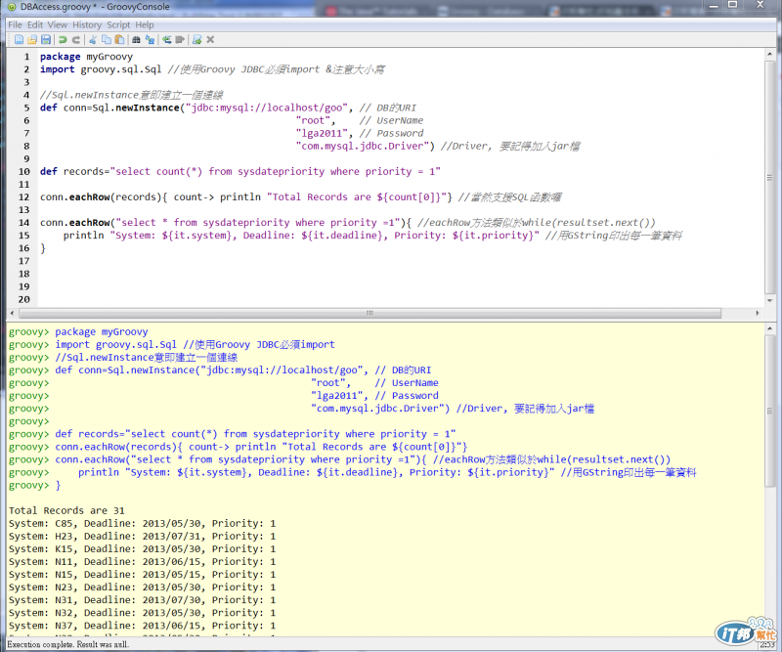Cut the selected text
This screenshot has width=782, height=652.
coord(93,39)
